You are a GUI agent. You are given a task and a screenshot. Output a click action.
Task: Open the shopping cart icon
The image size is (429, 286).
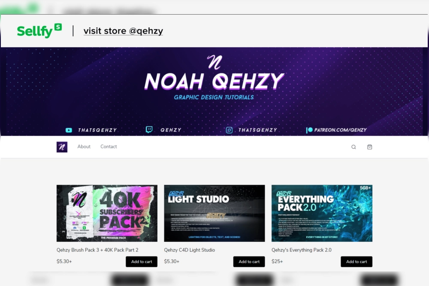pos(369,147)
